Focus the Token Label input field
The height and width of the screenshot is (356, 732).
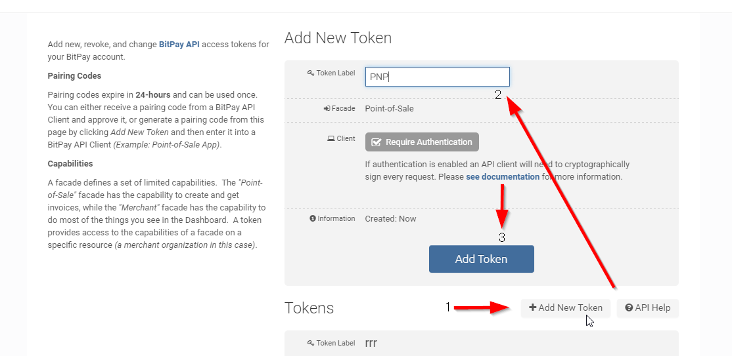[x=438, y=77]
